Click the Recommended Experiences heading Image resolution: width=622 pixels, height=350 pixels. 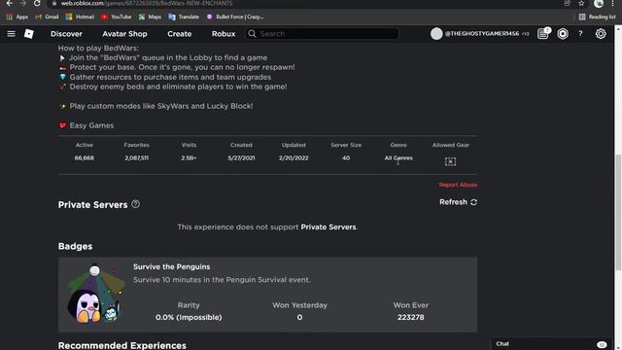click(x=122, y=345)
